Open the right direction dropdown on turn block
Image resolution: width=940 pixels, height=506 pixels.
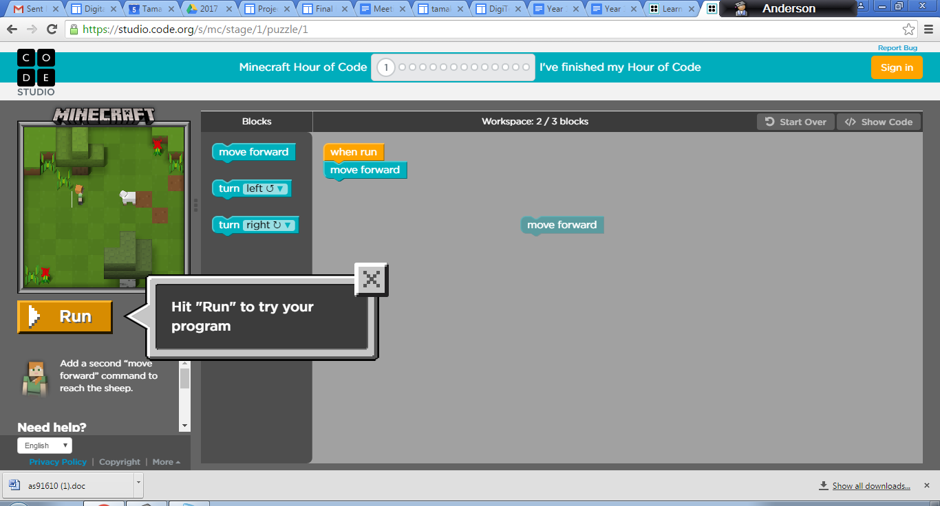point(269,225)
